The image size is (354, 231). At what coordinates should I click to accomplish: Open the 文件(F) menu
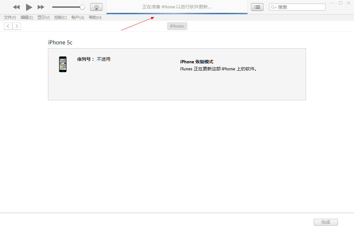[10, 18]
